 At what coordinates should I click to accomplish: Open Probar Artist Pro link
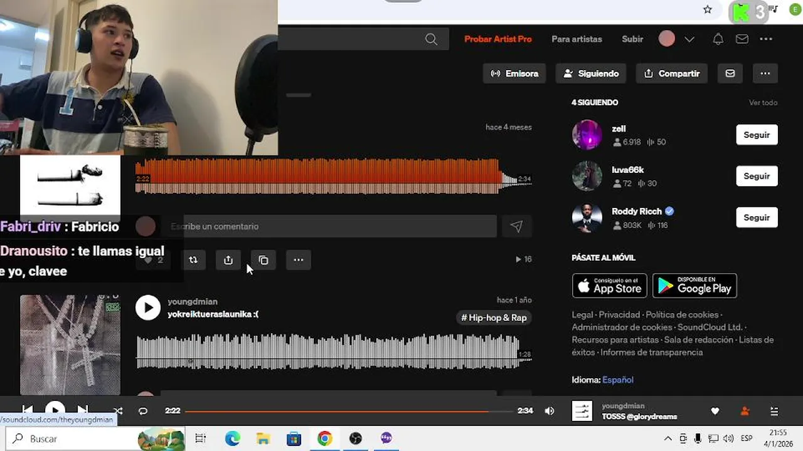[497, 39]
